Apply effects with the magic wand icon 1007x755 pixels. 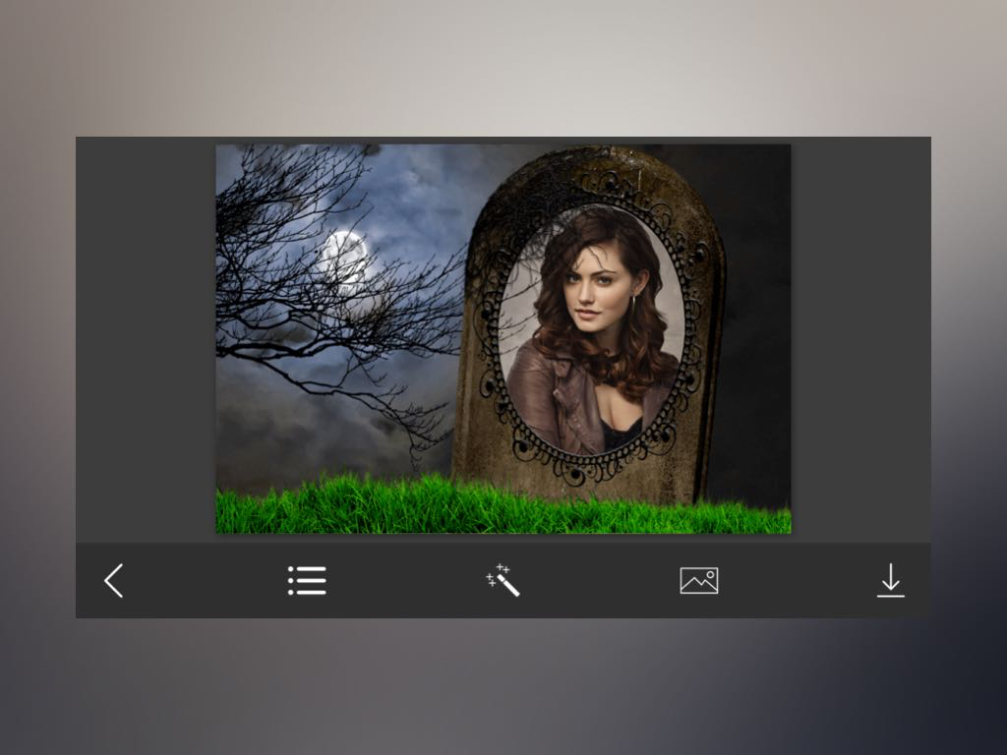pyautogui.click(x=503, y=580)
